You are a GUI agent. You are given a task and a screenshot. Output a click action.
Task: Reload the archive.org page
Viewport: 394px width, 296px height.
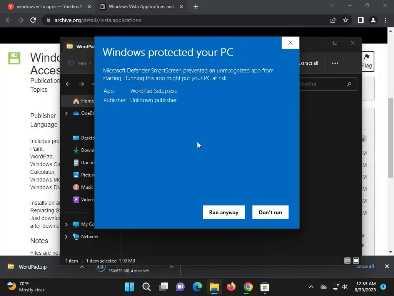click(x=33, y=20)
